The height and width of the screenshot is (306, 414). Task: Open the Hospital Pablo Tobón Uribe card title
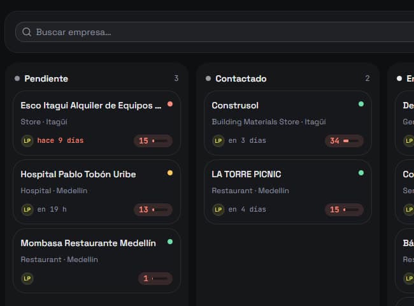pyautogui.click(x=78, y=174)
